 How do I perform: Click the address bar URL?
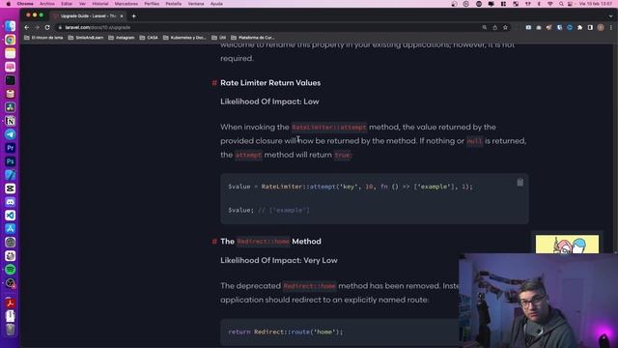pyautogui.click(x=98, y=28)
